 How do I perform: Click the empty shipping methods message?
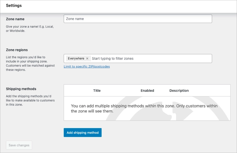[144, 109]
